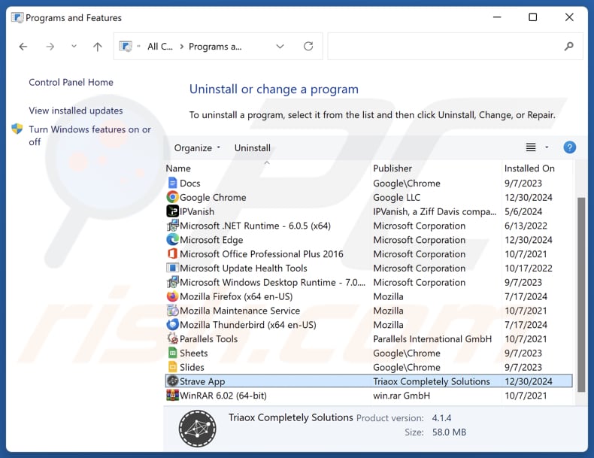Click the Strave App icon in list
Viewport: 594px width, 458px height.
[172, 381]
